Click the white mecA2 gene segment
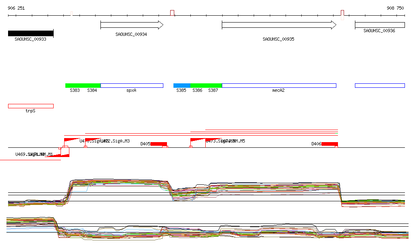Image resolution: width=413 pixels, height=246 pixels. tap(279, 85)
